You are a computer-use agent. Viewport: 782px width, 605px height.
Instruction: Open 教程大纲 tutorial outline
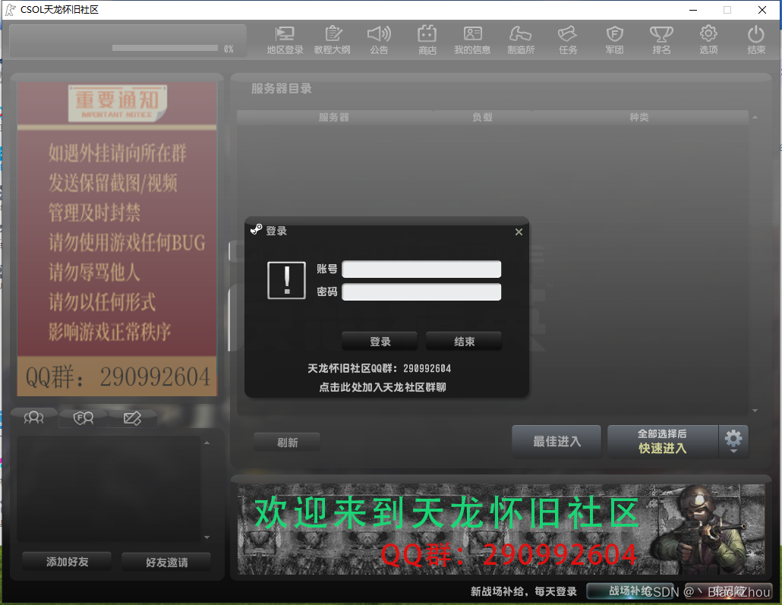coord(333,39)
